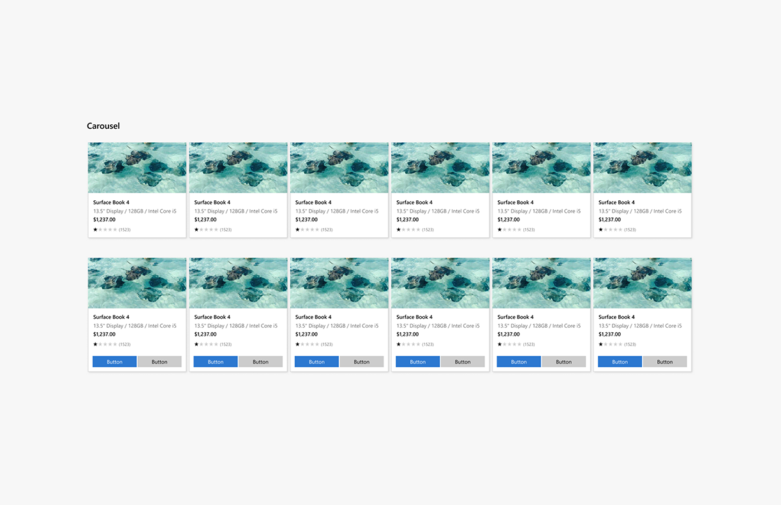Select stingray image on fifth bottom-row card
781x505 pixels.
[541, 283]
